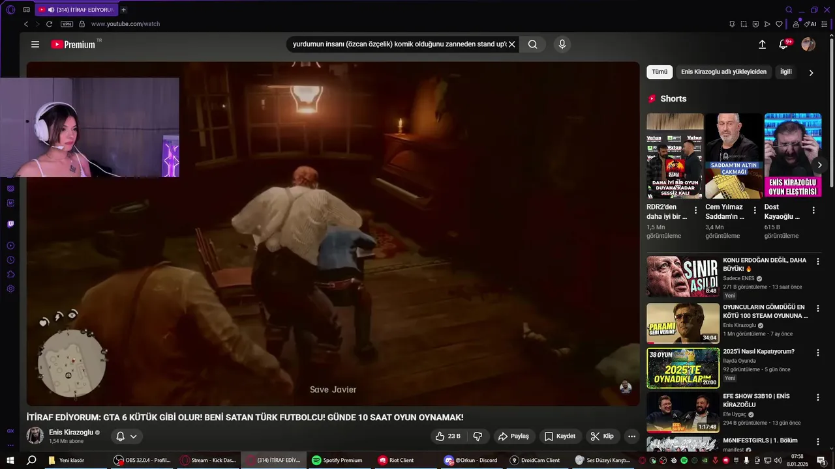Screen dimensions: 835x469
Task: Advance the Shorts shelf with the next arrow
Action: (819, 165)
